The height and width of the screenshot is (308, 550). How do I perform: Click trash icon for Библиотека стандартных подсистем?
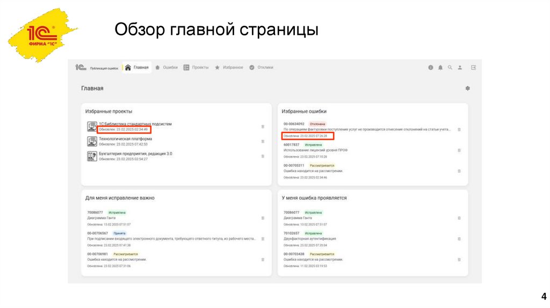[263, 127]
